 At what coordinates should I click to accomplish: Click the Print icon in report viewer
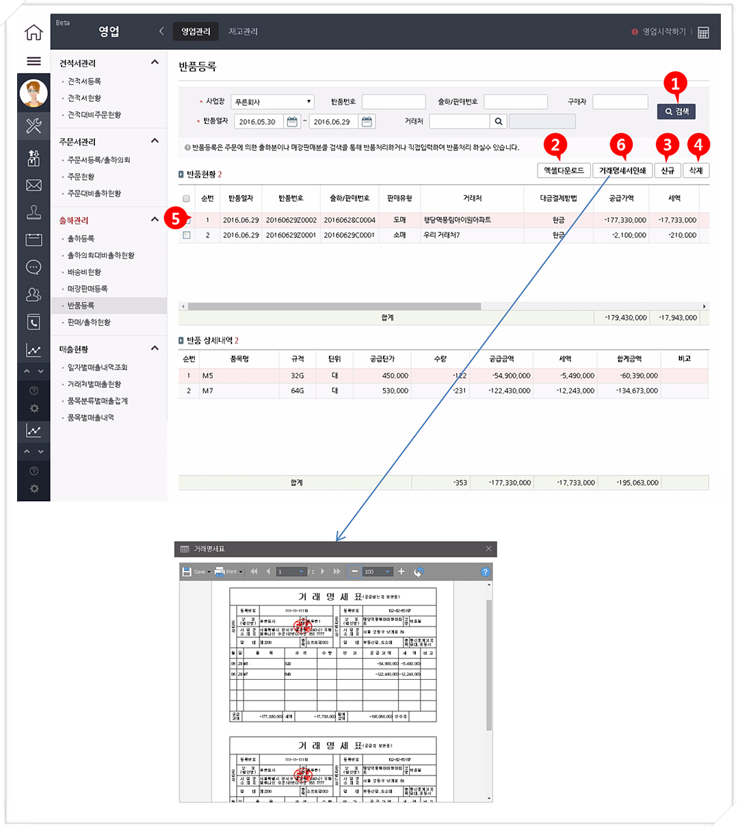(220, 572)
